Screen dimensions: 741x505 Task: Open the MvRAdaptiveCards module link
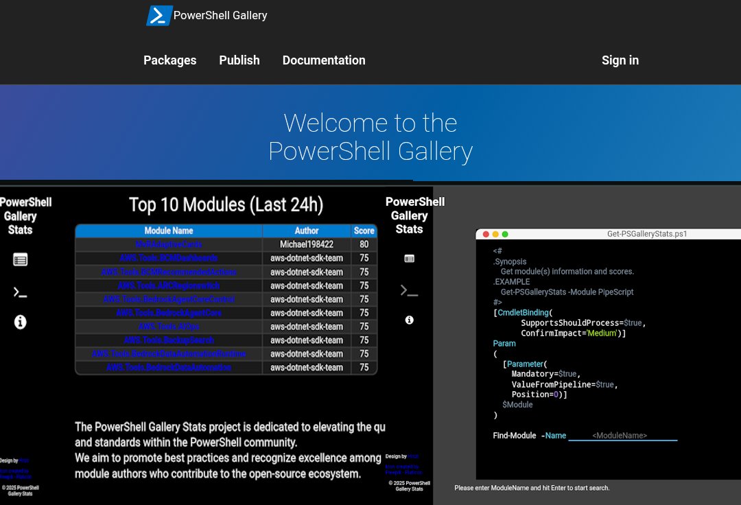[x=169, y=244]
